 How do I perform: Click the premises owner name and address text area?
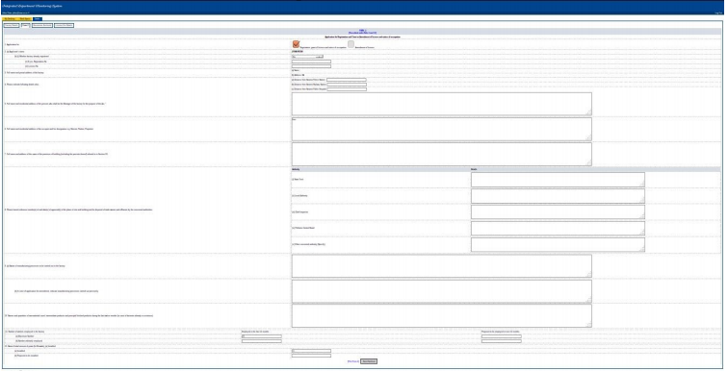click(x=442, y=154)
